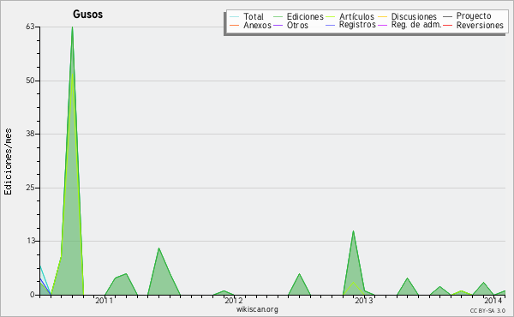Click the 2014 x-axis label

click(493, 300)
